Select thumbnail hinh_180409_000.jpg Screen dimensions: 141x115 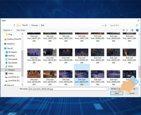[113, 74]
